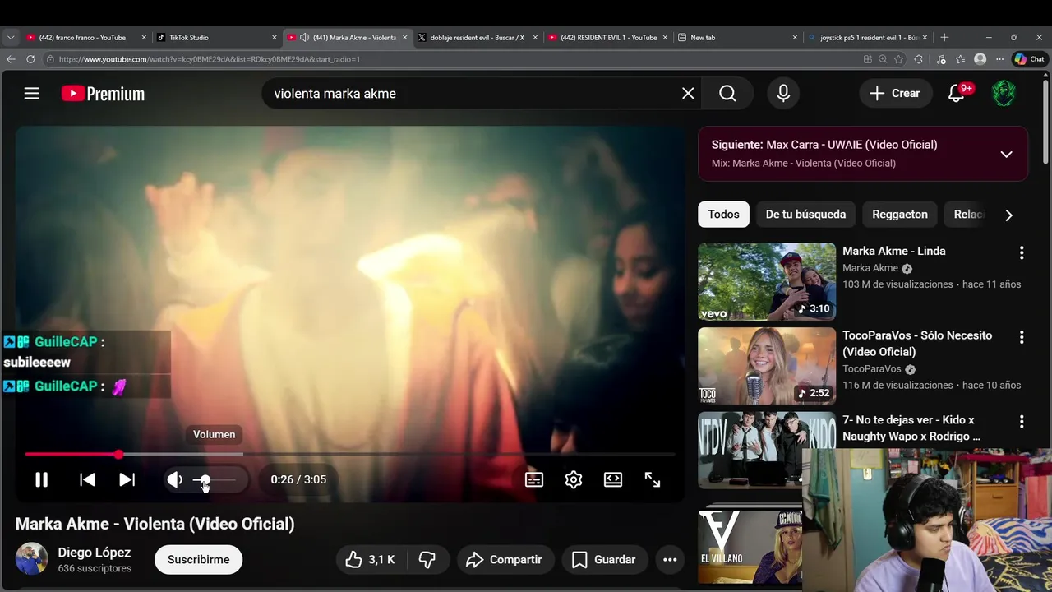This screenshot has height=592, width=1052.
Task: Click the magnifier search button
Action: click(x=727, y=94)
